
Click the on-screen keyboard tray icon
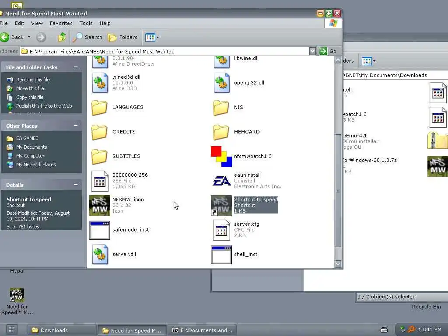point(384,330)
